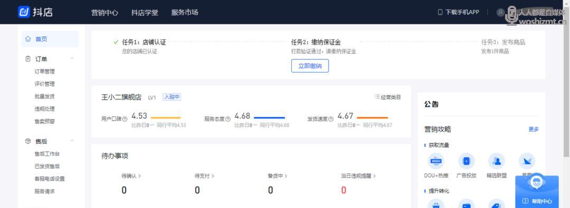Viewport: 570px width, 208px height.
Task: Click the 入驻中 status tag
Action: tap(172, 97)
